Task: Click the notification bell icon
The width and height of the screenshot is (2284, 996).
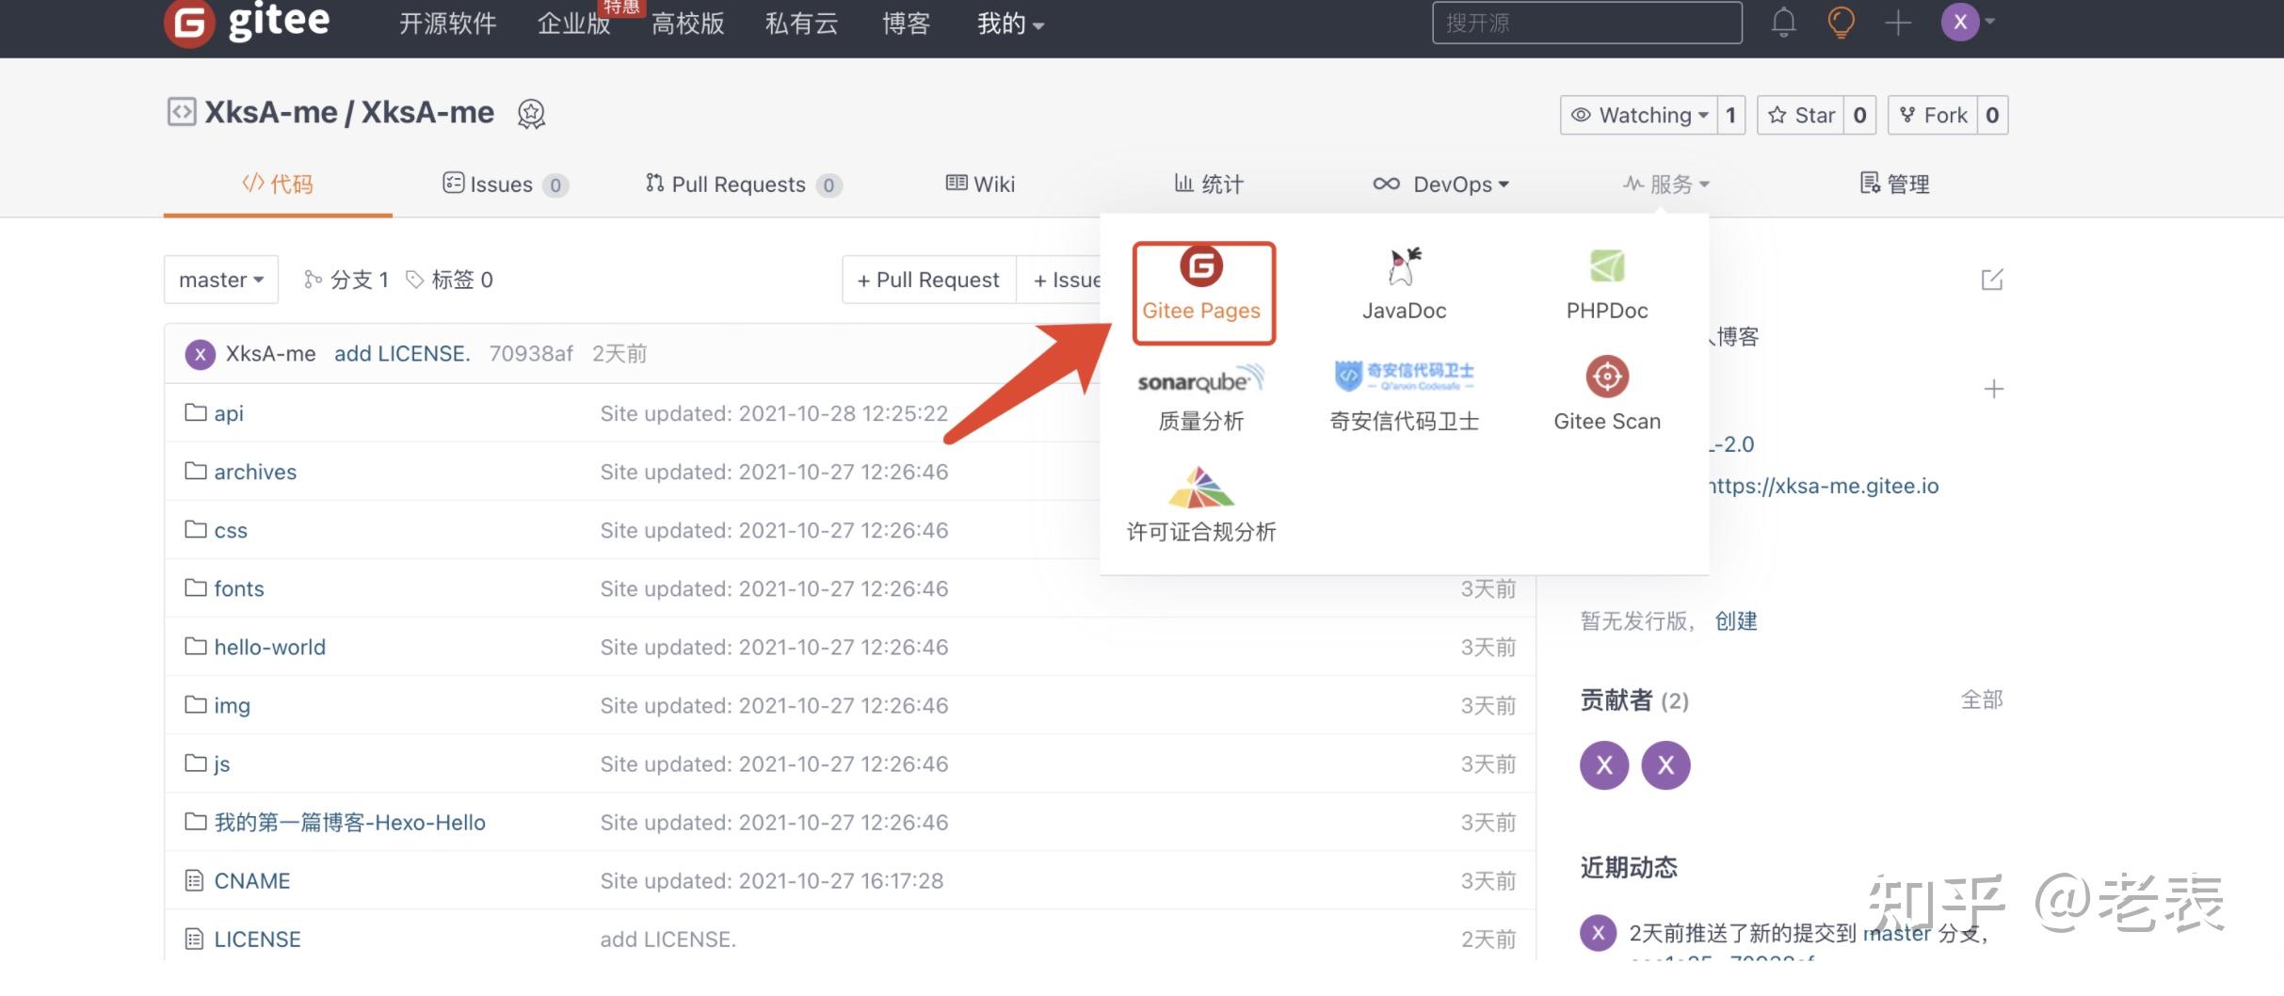Action: pos(1782,23)
